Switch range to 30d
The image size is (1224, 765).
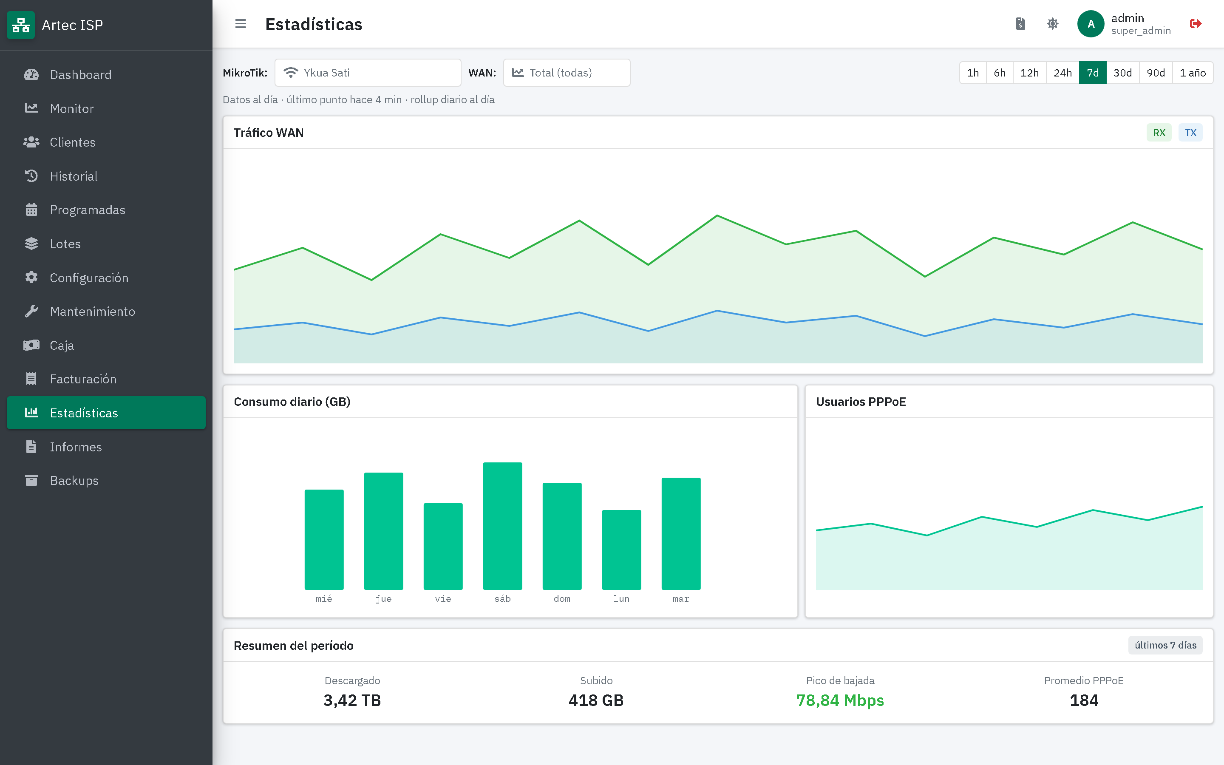[1122, 73]
